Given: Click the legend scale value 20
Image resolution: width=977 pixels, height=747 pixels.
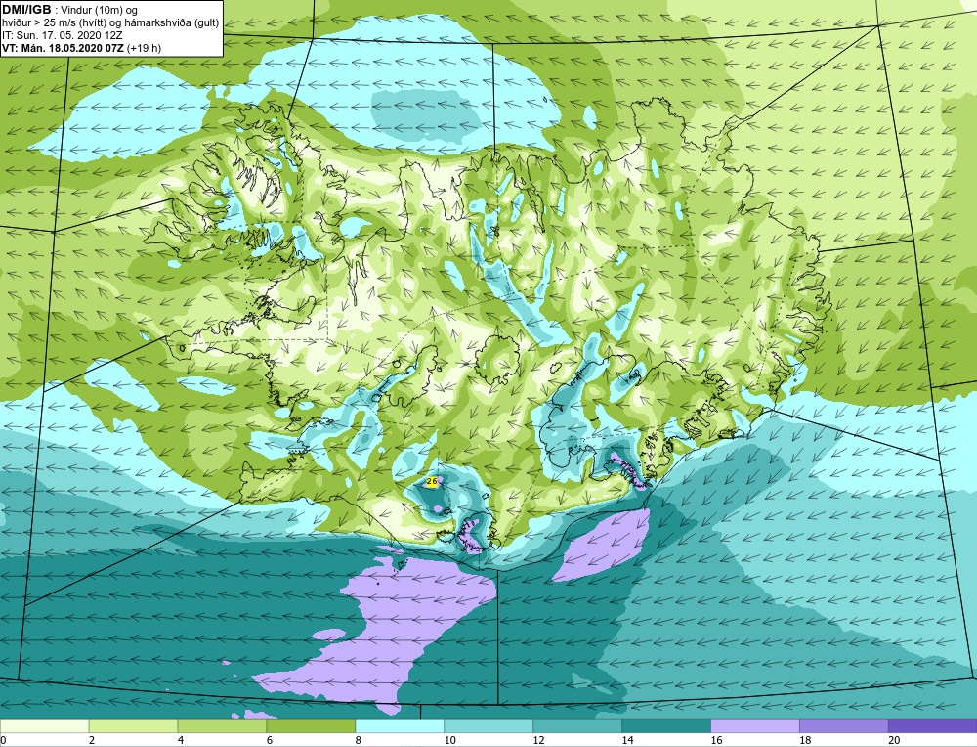Looking at the screenshot, I should (x=894, y=740).
